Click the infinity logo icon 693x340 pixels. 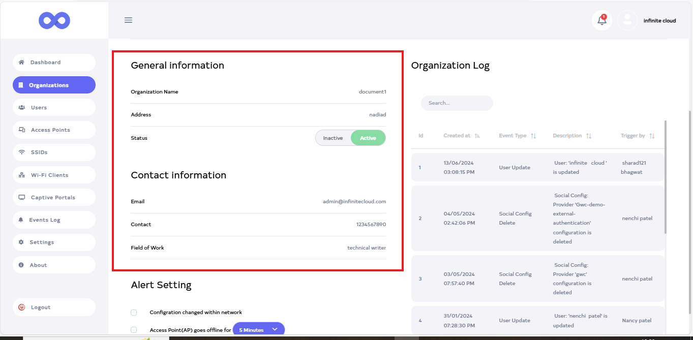(x=54, y=20)
